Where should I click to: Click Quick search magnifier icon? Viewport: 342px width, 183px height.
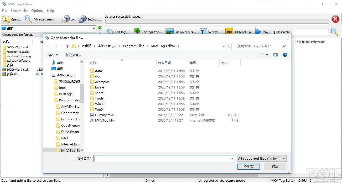tap(334, 32)
